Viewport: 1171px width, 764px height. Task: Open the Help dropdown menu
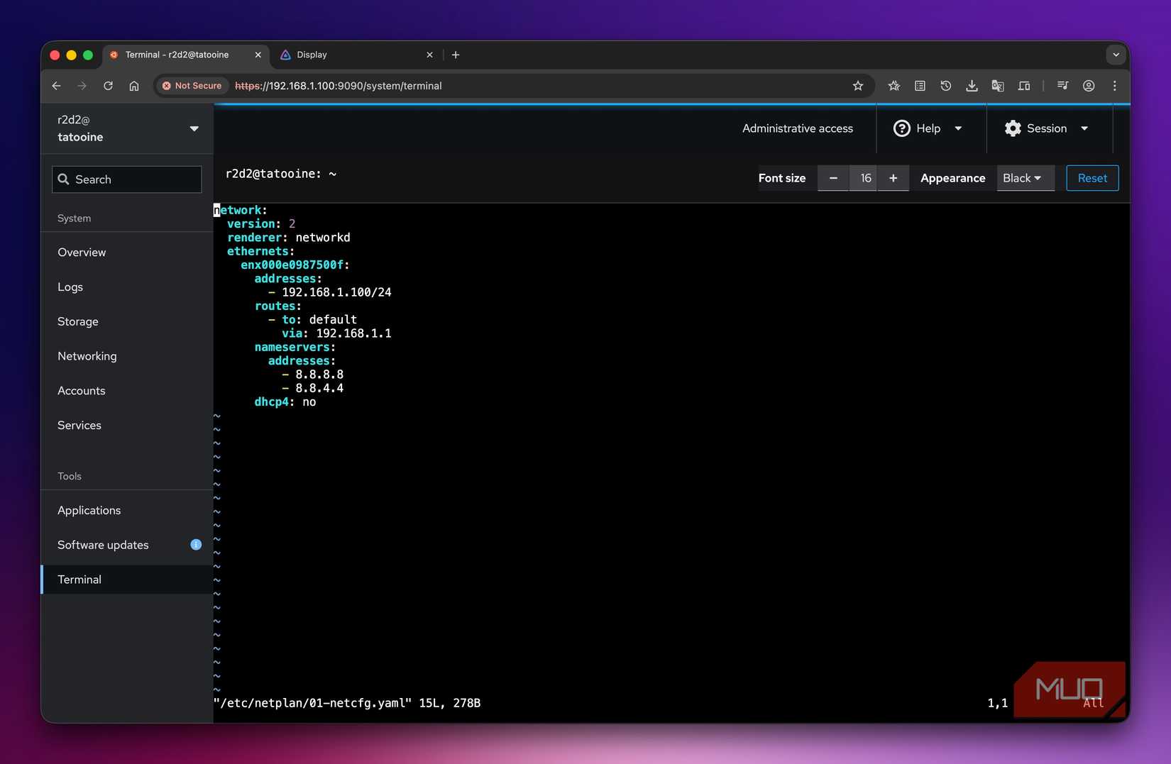click(928, 128)
